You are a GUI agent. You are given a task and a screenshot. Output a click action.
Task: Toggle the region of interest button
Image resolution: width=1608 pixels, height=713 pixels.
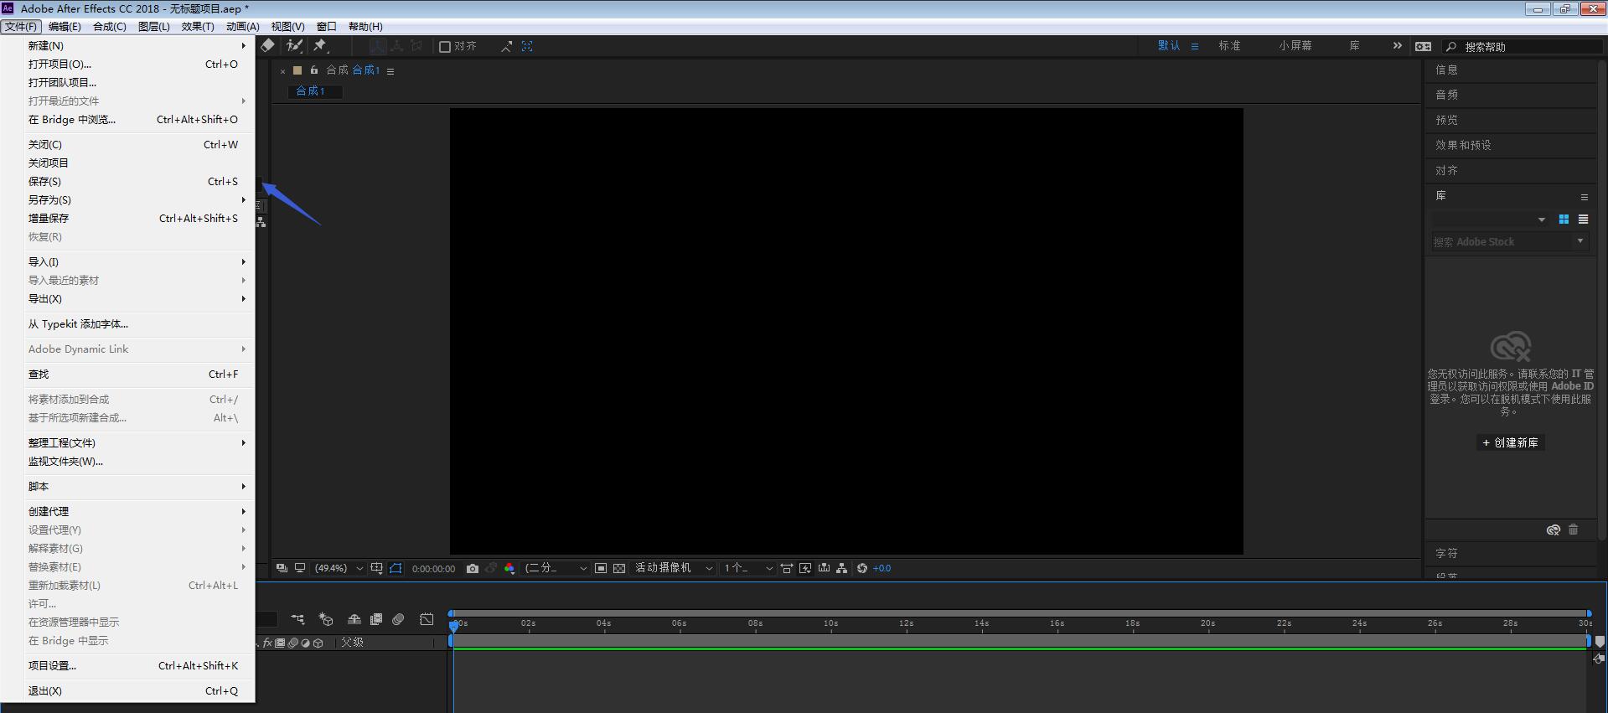[x=601, y=568]
